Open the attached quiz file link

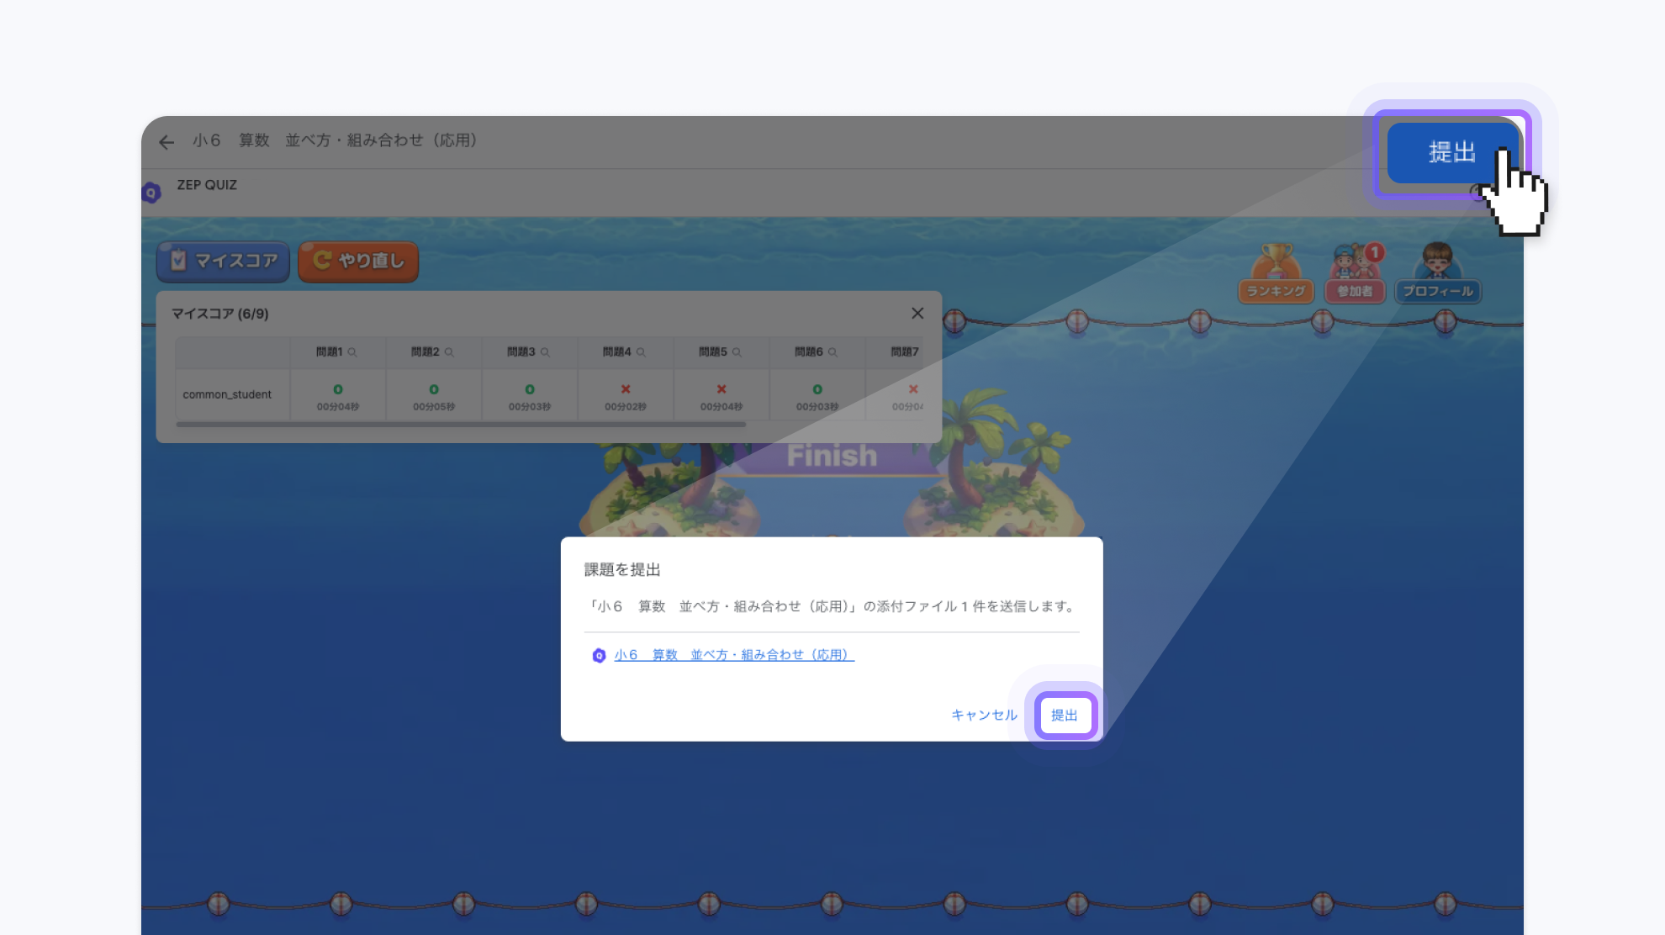pos(733,655)
